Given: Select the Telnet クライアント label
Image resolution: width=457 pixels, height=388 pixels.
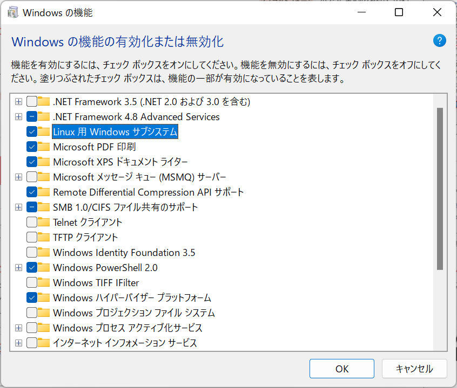Looking at the screenshot, I should (x=88, y=223).
